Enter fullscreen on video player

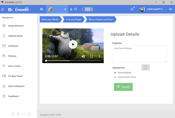pyautogui.click(x=91, y=56)
